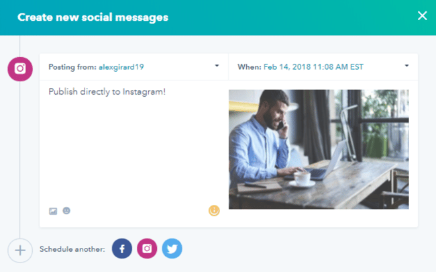
Task: Schedule another Twitter post
Action: pos(172,249)
